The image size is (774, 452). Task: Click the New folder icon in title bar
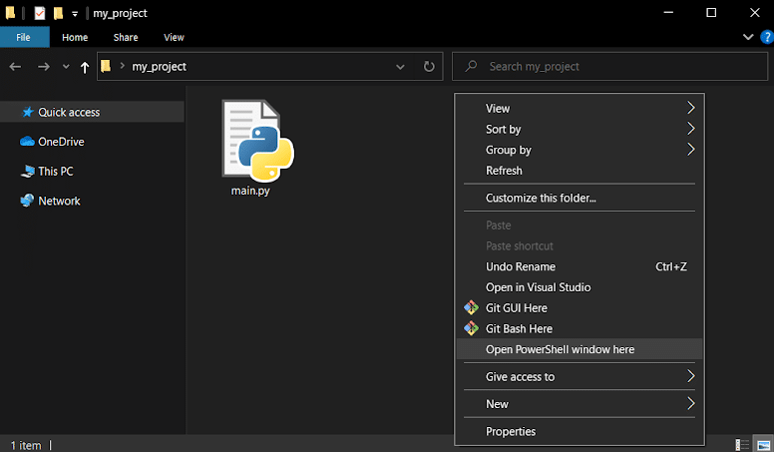coord(58,13)
